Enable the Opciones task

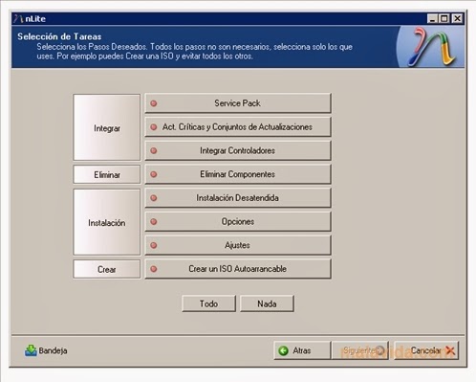coord(238,221)
